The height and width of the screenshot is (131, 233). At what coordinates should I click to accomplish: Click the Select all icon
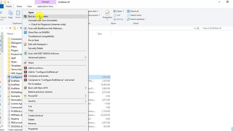pyautogui.click(x=129, y=11)
